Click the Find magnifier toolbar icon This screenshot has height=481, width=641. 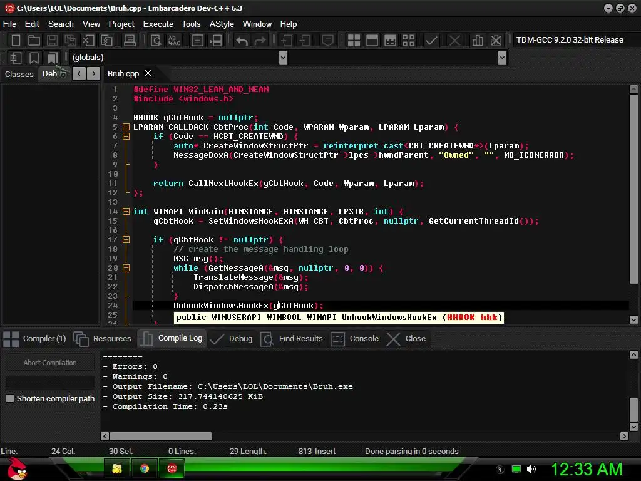(156, 41)
